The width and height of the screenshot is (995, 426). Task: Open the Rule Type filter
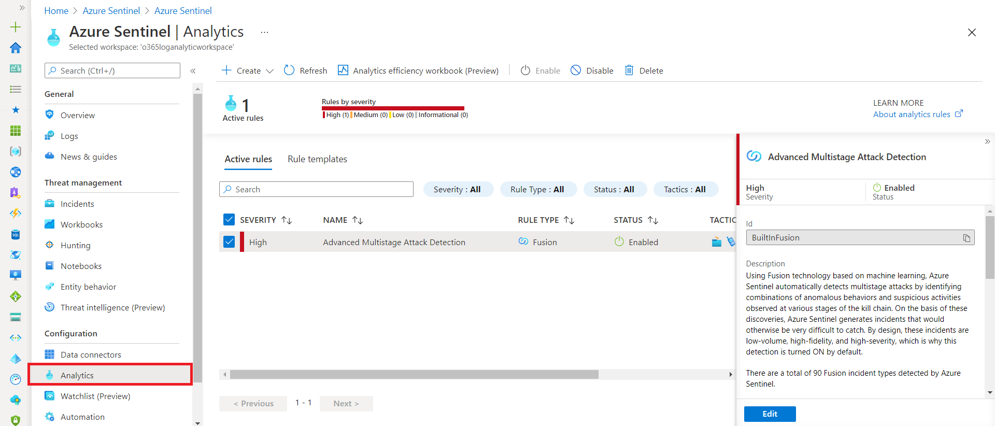[x=537, y=190]
